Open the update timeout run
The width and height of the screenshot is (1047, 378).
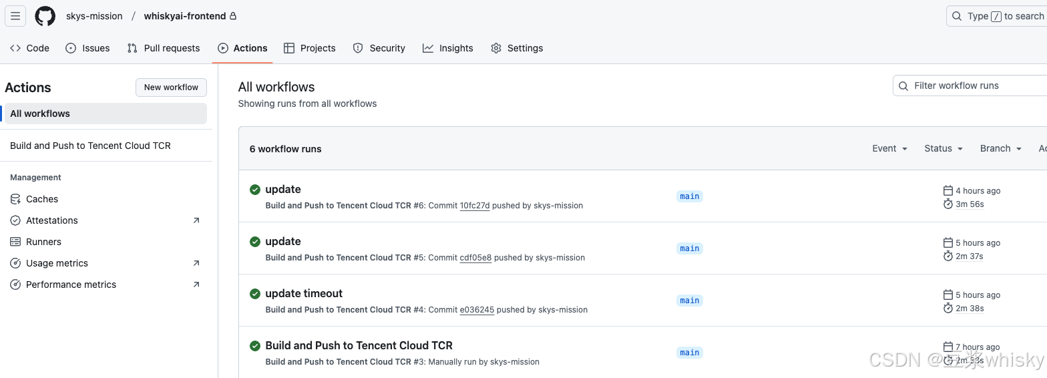coord(304,293)
